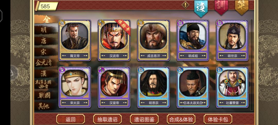278x125 pixels.
Task: Open the 戰國 category tab
Action: [x=44, y=95]
